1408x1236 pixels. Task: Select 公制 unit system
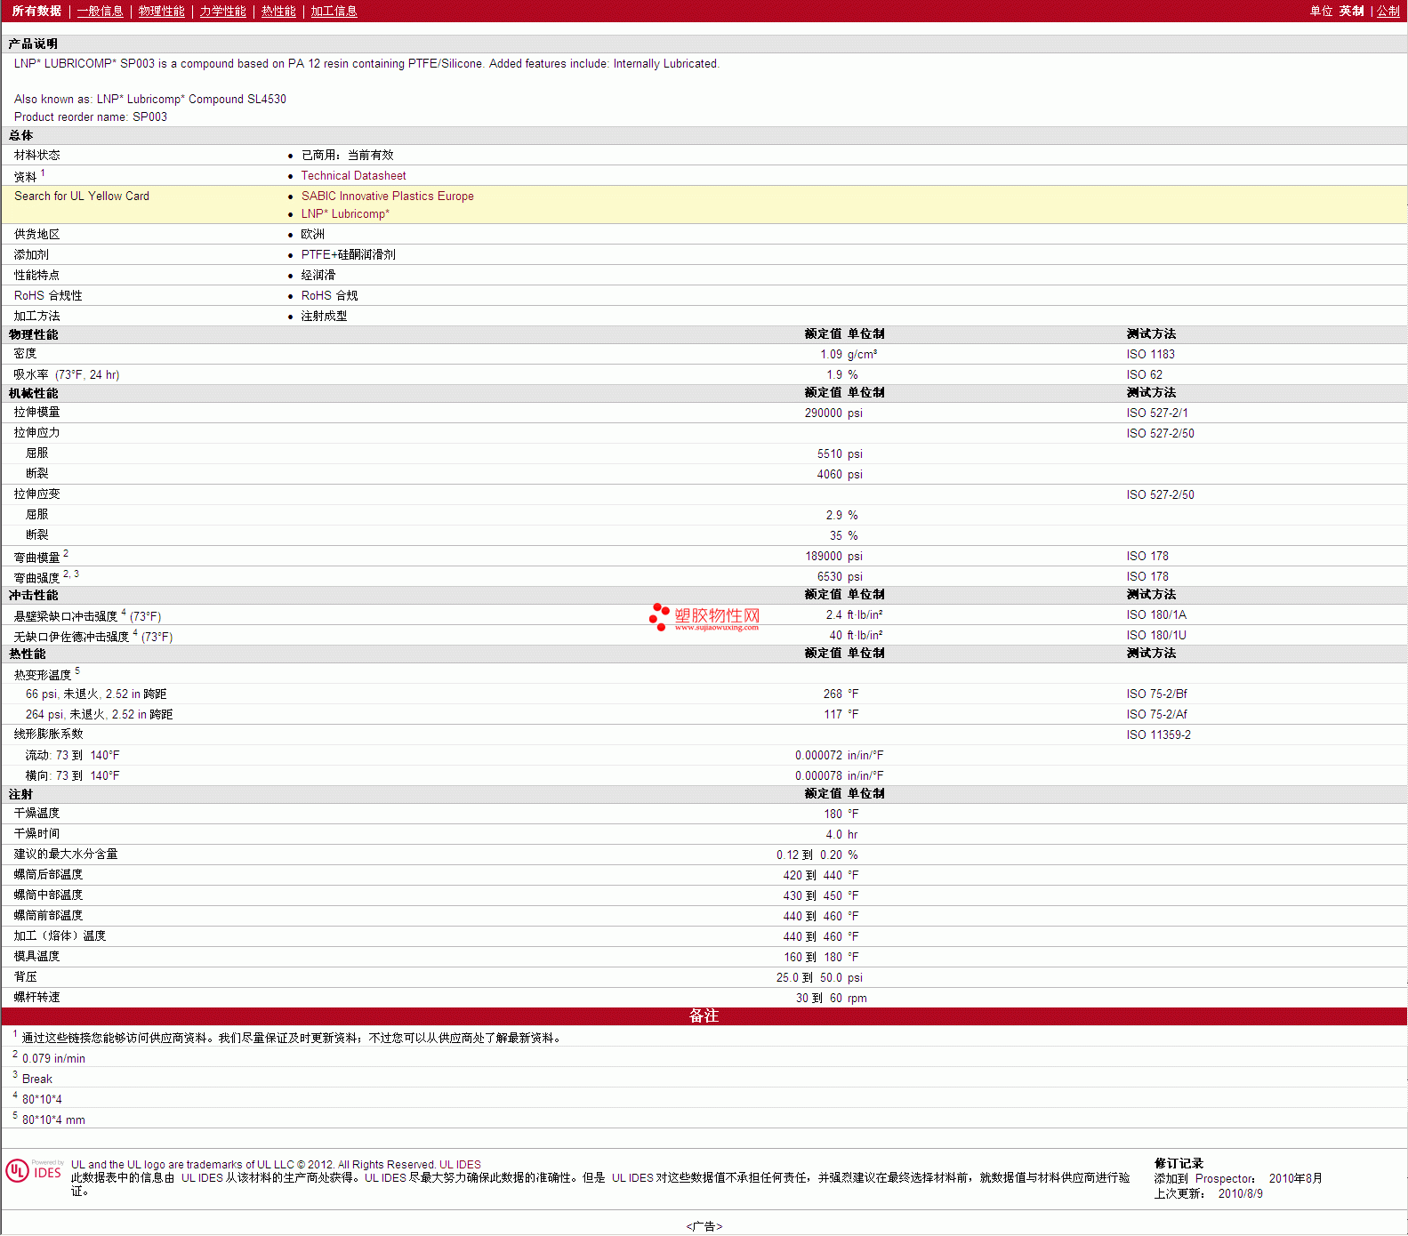coord(1388,11)
